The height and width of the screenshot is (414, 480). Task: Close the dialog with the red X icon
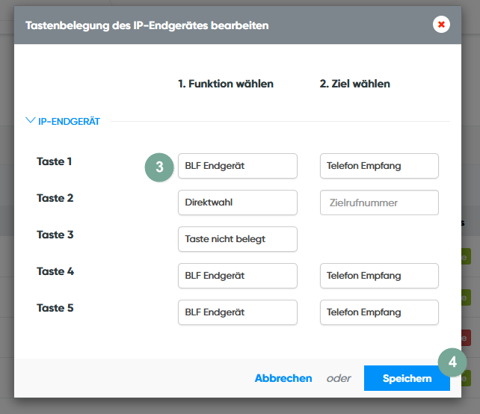pyautogui.click(x=441, y=25)
